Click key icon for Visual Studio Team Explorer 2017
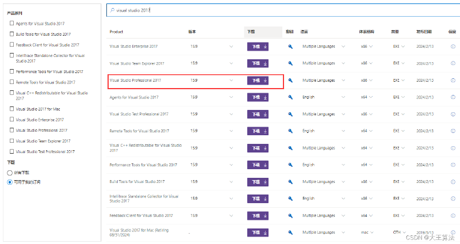This screenshot has width=460, height=244. pyautogui.click(x=290, y=63)
